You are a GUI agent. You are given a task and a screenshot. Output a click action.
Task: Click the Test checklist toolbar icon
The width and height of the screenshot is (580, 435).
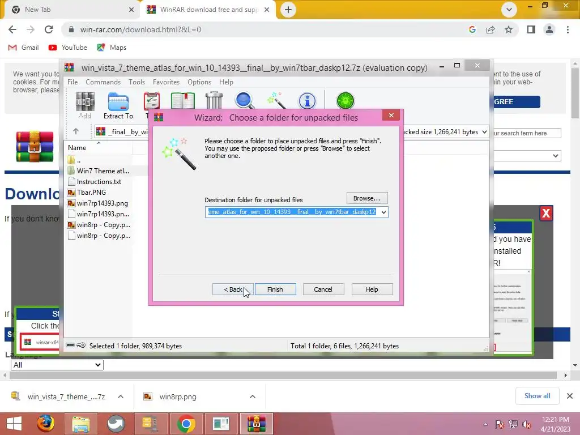click(x=152, y=101)
